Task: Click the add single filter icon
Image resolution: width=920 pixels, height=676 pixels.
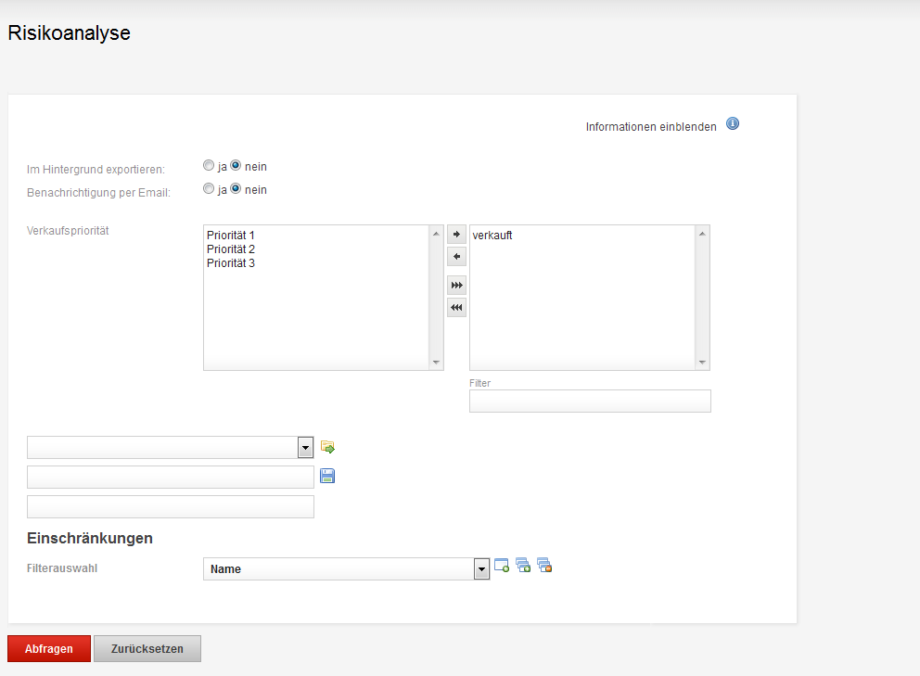Action: pyautogui.click(x=502, y=566)
